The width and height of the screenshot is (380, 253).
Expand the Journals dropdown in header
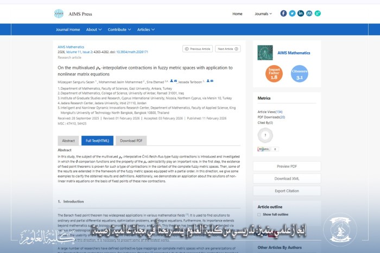click(x=263, y=14)
